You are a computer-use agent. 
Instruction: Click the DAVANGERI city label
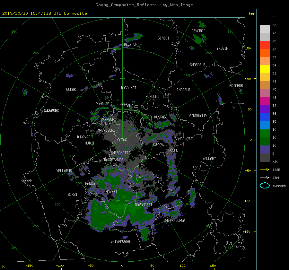point(144,205)
